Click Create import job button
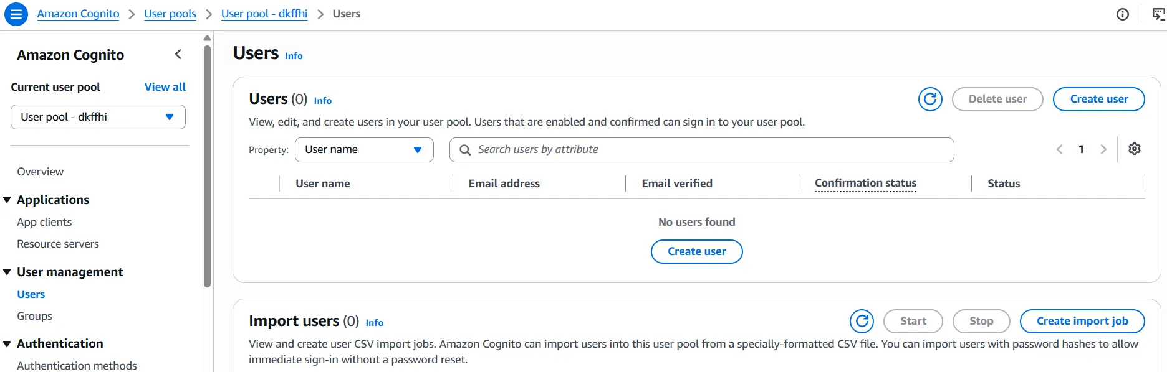The width and height of the screenshot is (1167, 372). pyautogui.click(x=1082, y=321)
